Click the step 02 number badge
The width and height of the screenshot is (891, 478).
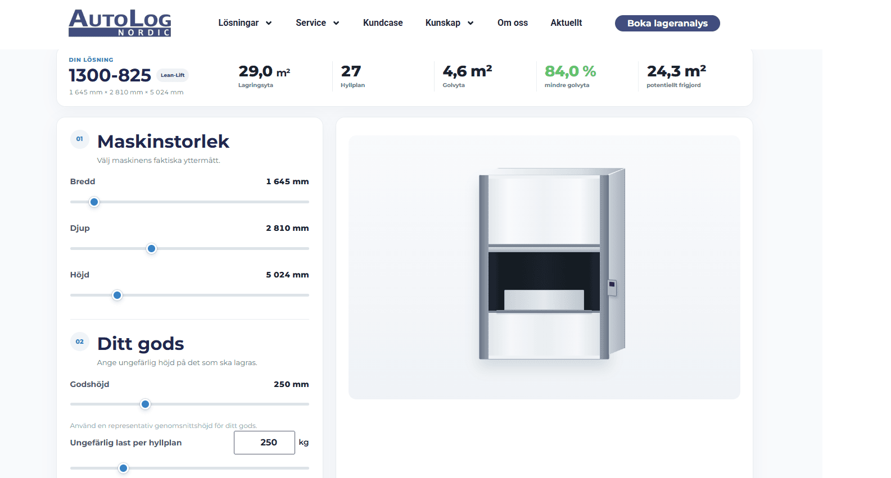80,342
